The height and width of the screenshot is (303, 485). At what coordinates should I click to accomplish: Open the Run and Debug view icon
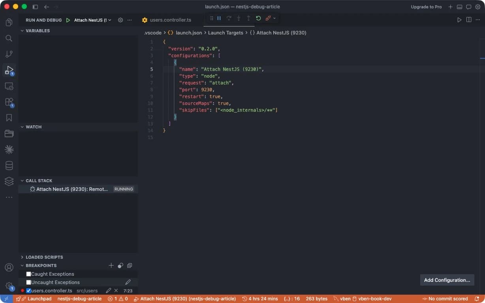coord(9,70)
